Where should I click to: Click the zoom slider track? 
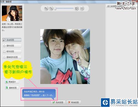tap(64, 9)
